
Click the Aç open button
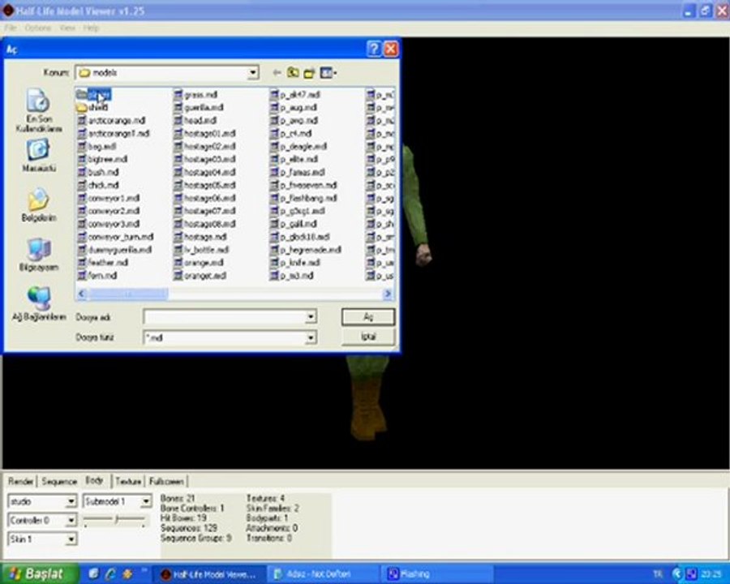[367, 317]
